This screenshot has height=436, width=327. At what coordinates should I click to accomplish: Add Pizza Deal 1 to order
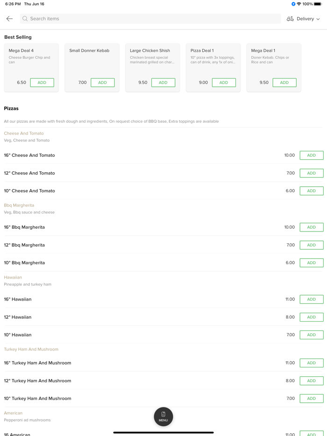pos(224,83)
